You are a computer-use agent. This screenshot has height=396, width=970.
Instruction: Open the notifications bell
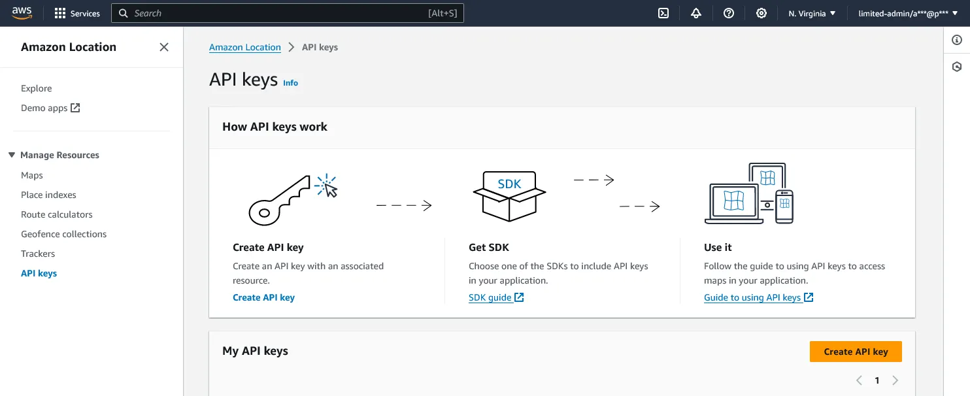[696, 13]
